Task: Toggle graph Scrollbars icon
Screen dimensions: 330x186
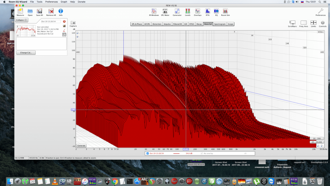Action: tap(292, 23)
